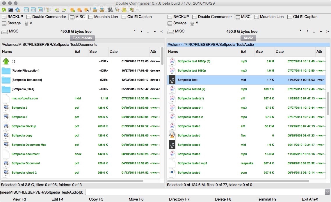Open Multi-Rename tool checklist icon

pyautogui.click(x=117, y=10)
